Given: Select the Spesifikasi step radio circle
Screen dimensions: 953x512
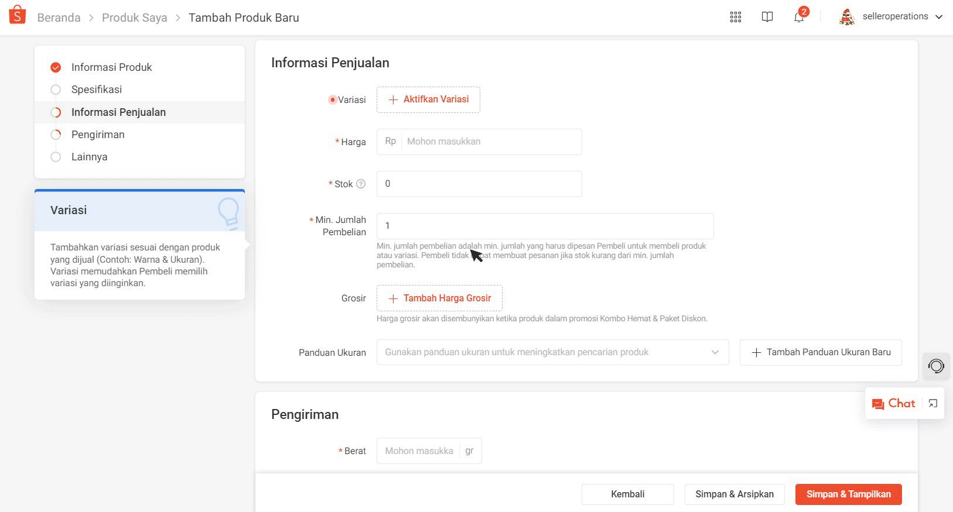Looking at the screenshot, I should (x=56, y=90).
